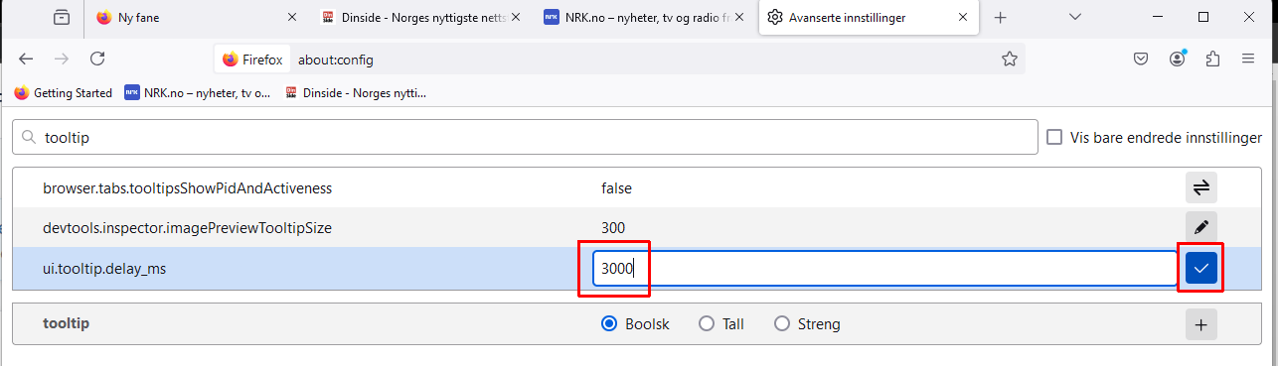Add new tooltip preference with plus icon
Viewport: 1278px width, 366px height.
(x=1200, y=324)
